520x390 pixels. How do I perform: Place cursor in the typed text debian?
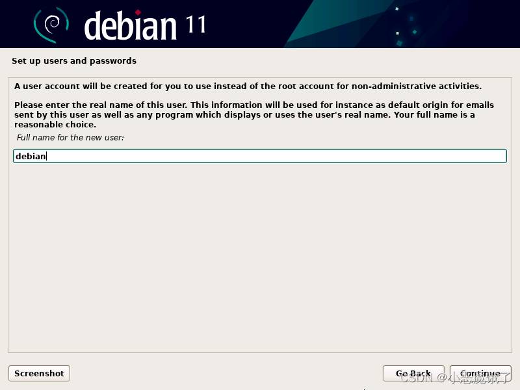tap(31, 156)
